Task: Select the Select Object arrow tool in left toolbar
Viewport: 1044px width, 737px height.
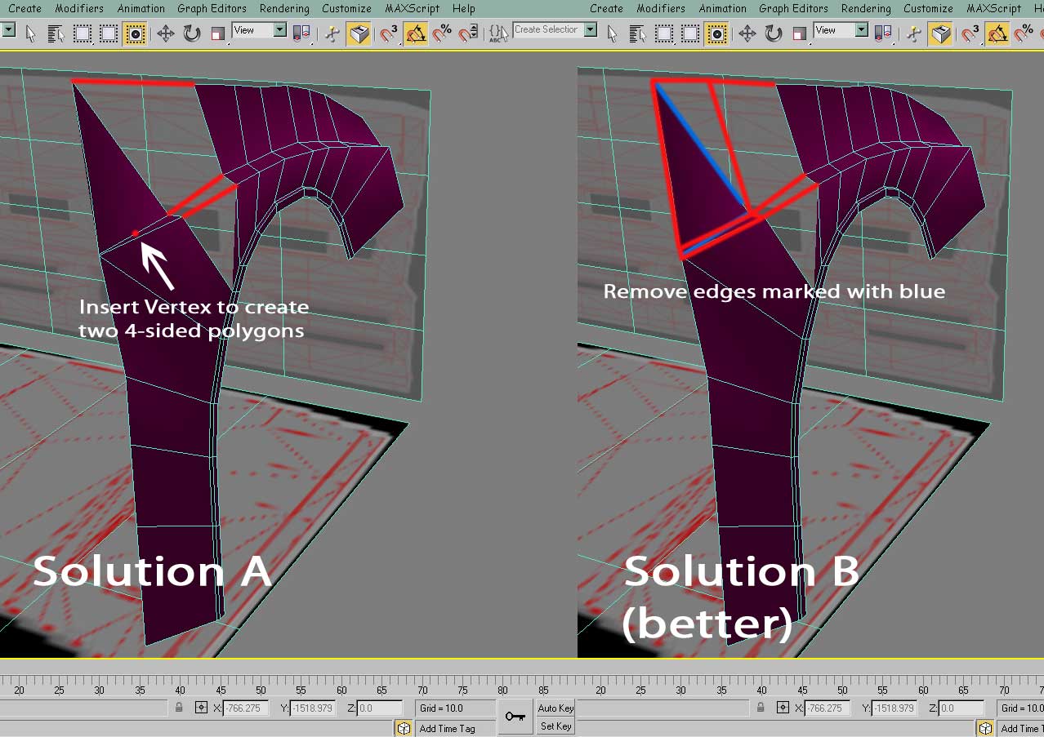Action: [x=31, y=33]
